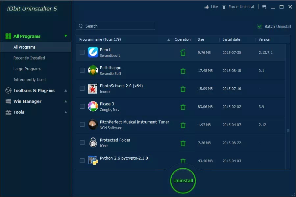This screenshot has width=296, height=197.
Task: Click the Tools toolbox icon
Action: 8,112
